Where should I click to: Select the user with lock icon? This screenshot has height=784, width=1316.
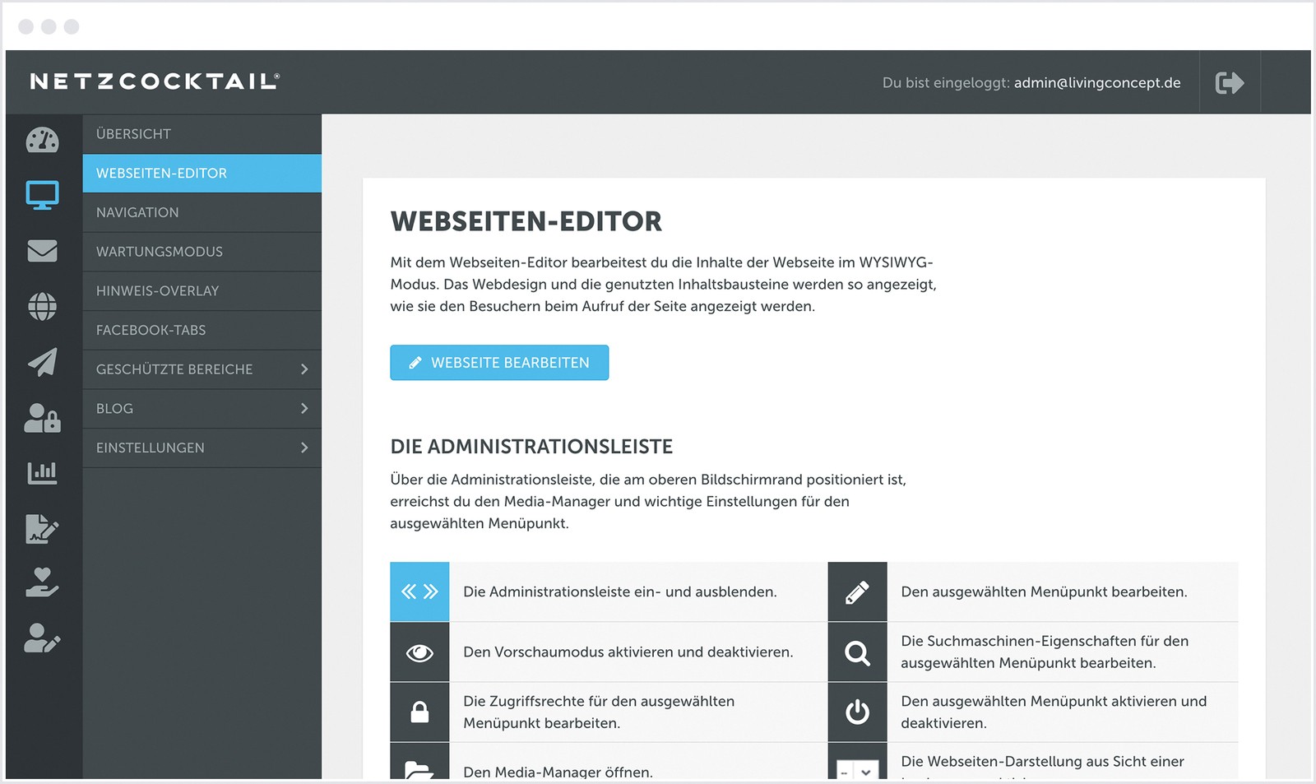(x=42, y=418)
